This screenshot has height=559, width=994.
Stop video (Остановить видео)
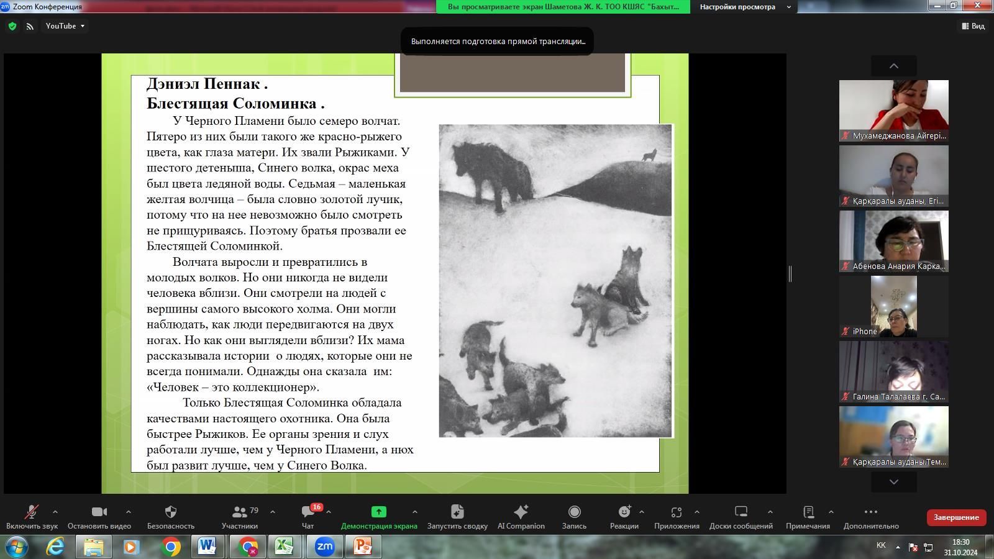99,512
